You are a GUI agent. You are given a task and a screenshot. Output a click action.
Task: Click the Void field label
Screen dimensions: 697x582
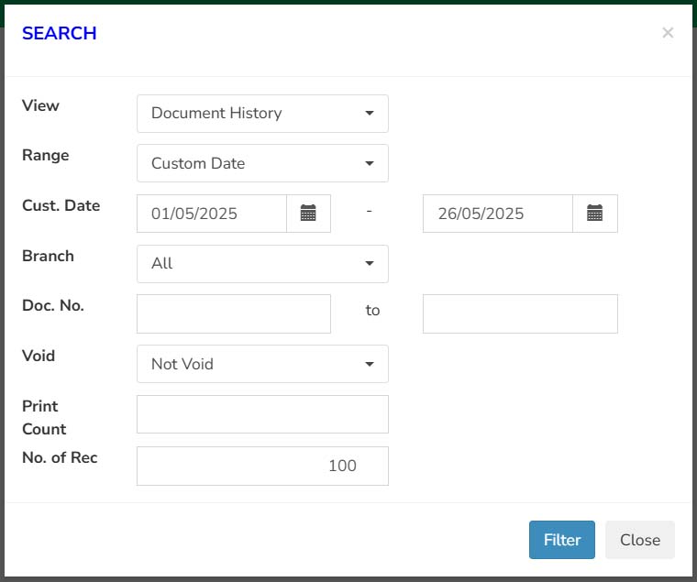(39, 356)
